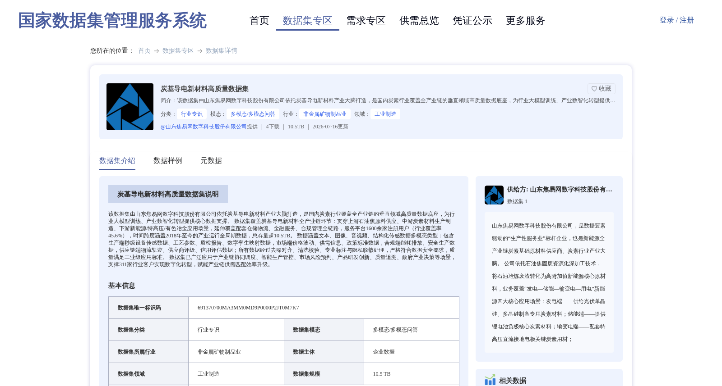Click 登录 / 注册 link
The height and width of the screenshot is (386, 722).
tap(676, 20)
